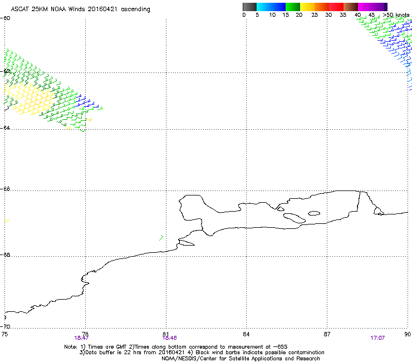This screenshot has height=362, width=412.
Task: Click the brown 35-40 knots legend color
Action: pyautogui.click(x=351, y=7)
